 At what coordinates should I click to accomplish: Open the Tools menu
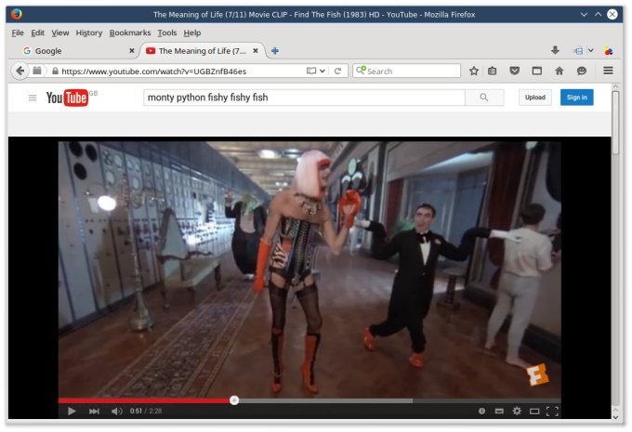tap(167, 33)
